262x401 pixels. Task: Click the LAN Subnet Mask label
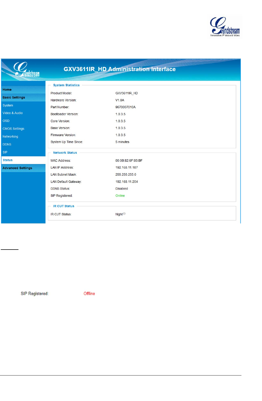(63, 175)
